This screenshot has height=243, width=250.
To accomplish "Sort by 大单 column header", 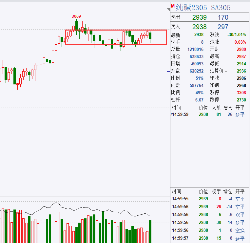I will tap(216, 108).
